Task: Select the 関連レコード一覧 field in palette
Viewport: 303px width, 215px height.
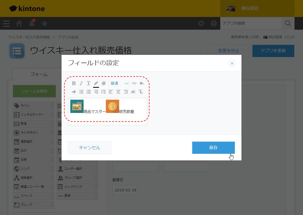Action: (x=33, y=187)
